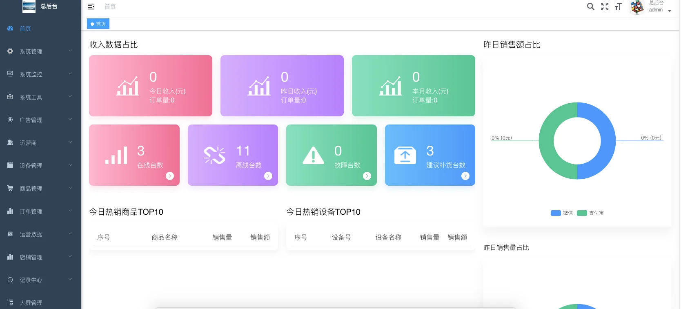This screenshot has width=681, height=309.
Task: Open 建议补货台数 card arrow button
Action: point(465,176)
